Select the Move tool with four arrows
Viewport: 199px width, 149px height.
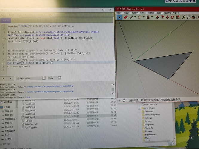coord(167,17)
